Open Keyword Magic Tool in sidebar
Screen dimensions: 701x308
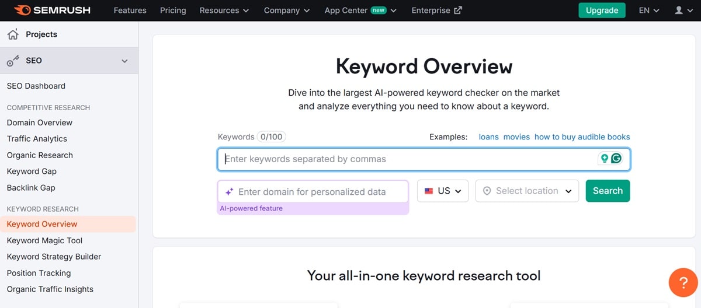pyautogui.click(x=44, y=240)
